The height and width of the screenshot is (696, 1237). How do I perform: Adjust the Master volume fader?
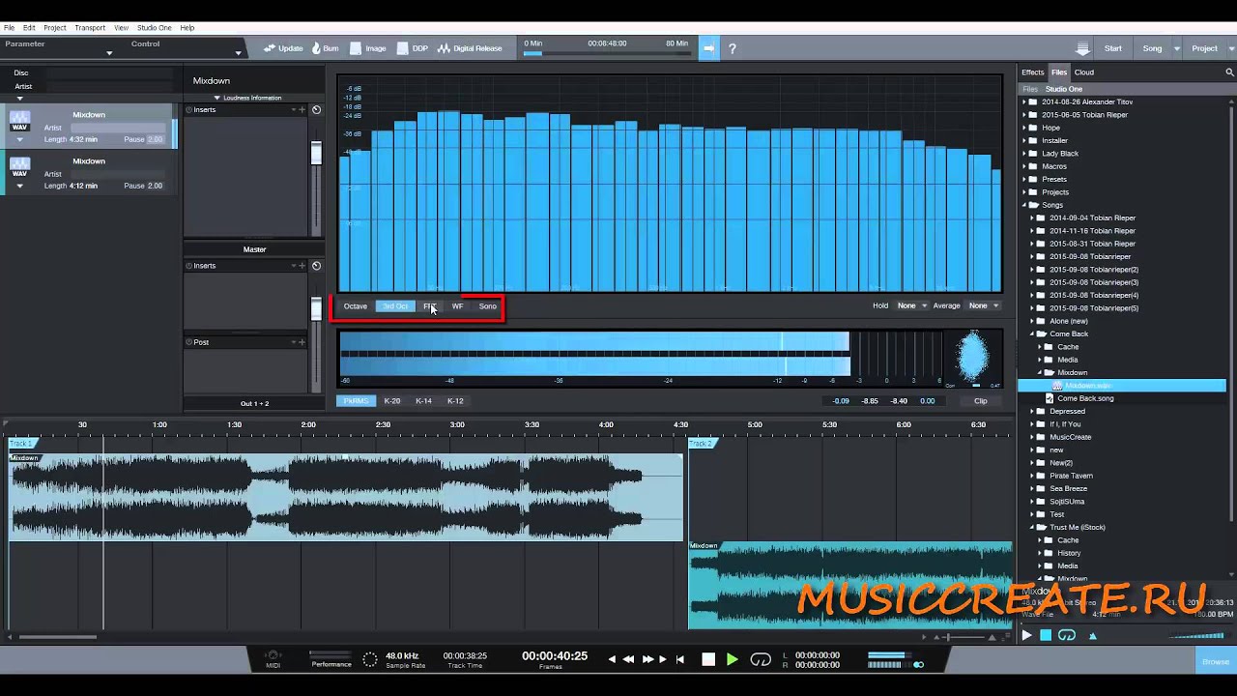(x=315, y=309)
